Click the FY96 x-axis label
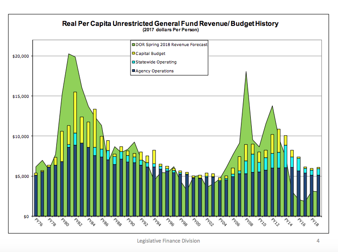 pos(170,222)
